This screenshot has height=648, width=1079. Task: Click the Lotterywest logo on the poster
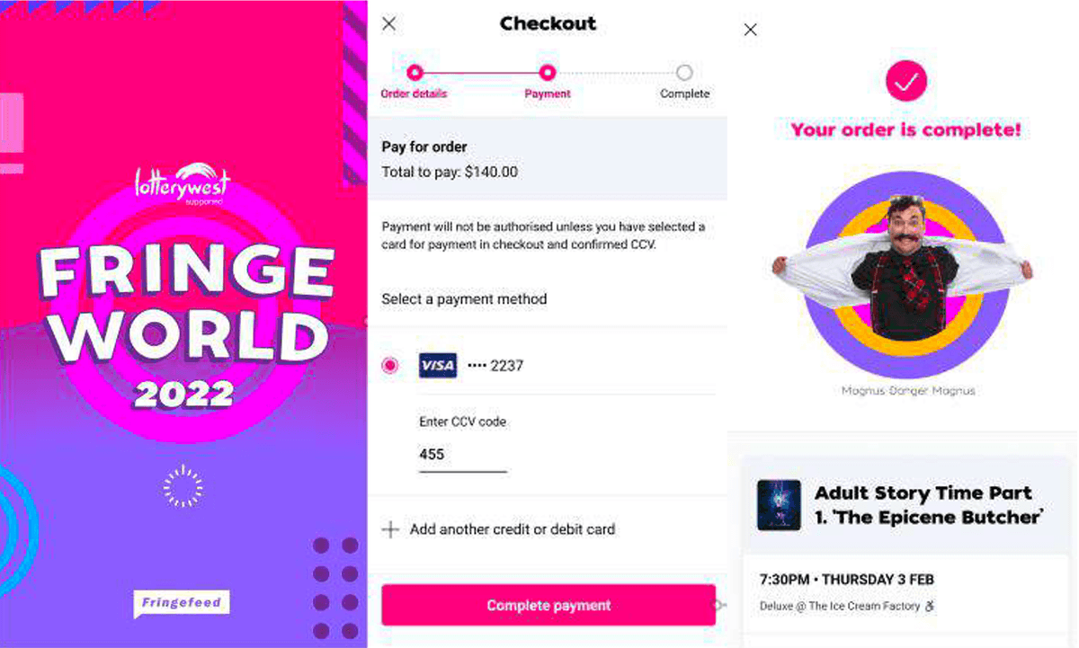tap(183, 184)
